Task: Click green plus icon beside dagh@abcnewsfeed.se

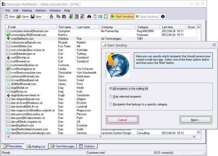Action: (x=8, y=96)
